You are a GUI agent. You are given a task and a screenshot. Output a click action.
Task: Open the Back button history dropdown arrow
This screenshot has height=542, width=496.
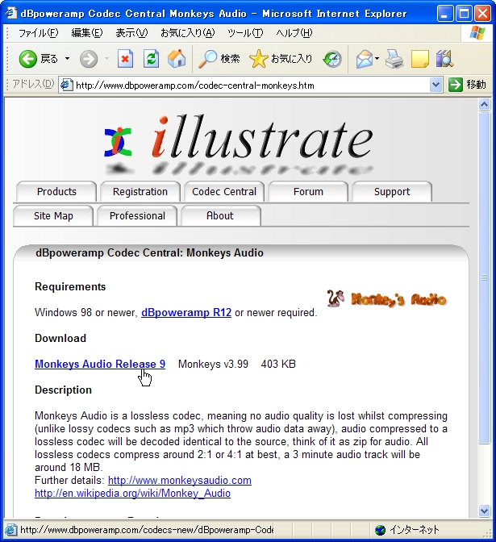67,59
